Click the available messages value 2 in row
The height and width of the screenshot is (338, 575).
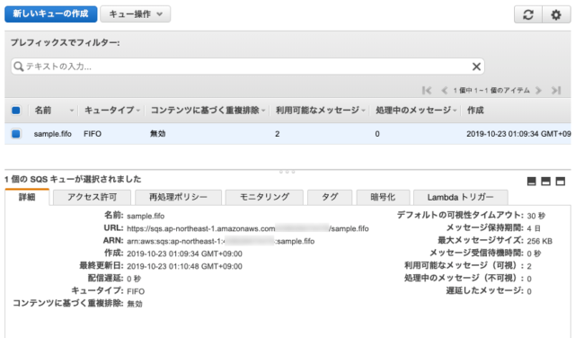(x=278, y=134)
